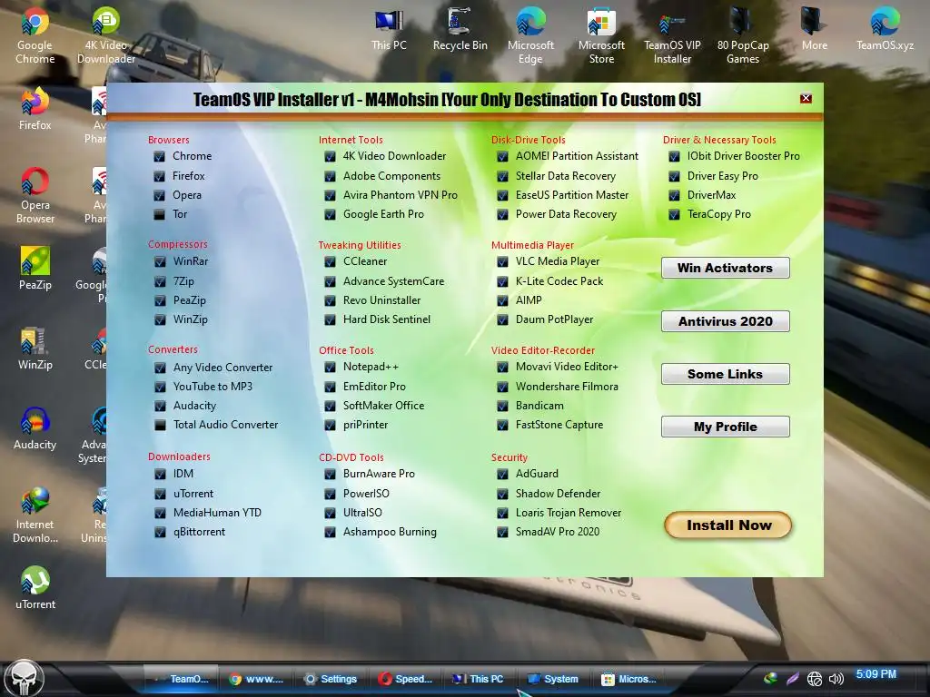Select the This PC desktop icon
Screen dimensions: 930x697
pyautogui.click(x=389, y=29)
